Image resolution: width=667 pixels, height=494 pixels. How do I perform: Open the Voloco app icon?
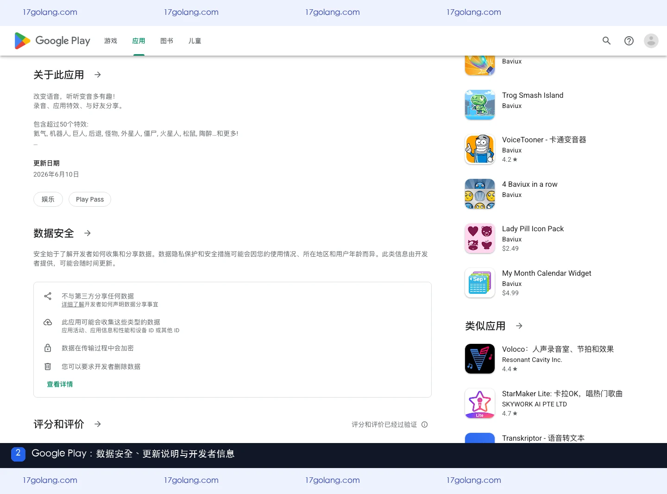point(480,359)
